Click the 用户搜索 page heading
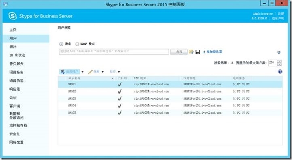The width and height of the screenshot is (292, 160). point(64,28)
